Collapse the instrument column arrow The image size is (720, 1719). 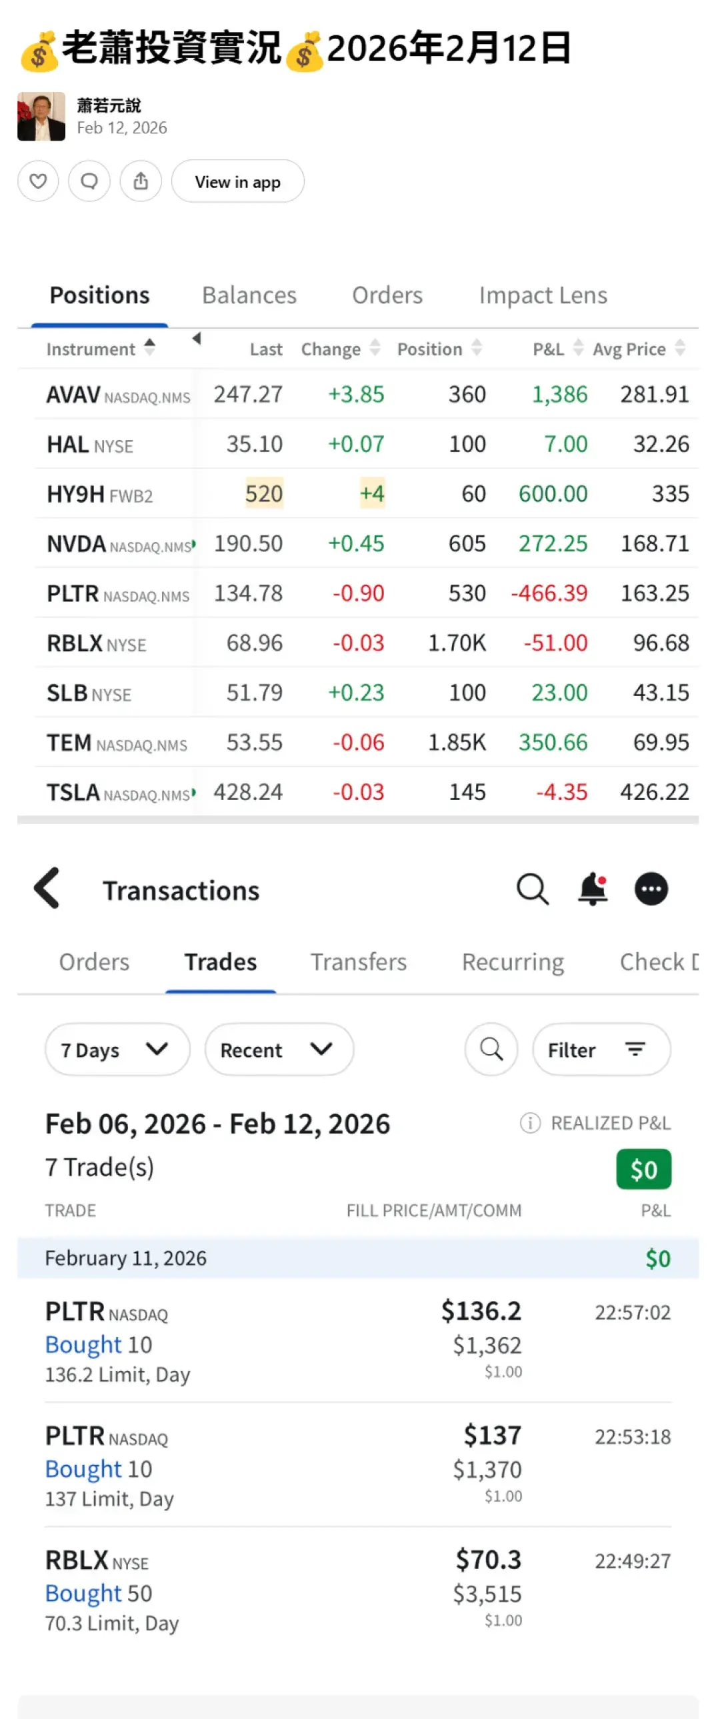click(196, 338)
